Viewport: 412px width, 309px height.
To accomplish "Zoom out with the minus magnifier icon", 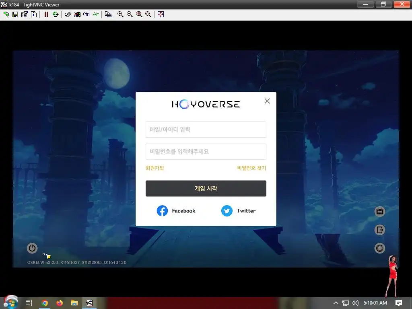I will (130, 14).
